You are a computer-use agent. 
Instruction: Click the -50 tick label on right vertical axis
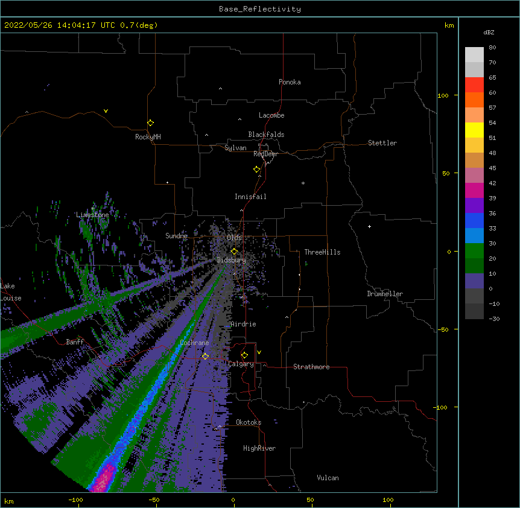coord(443,329)
